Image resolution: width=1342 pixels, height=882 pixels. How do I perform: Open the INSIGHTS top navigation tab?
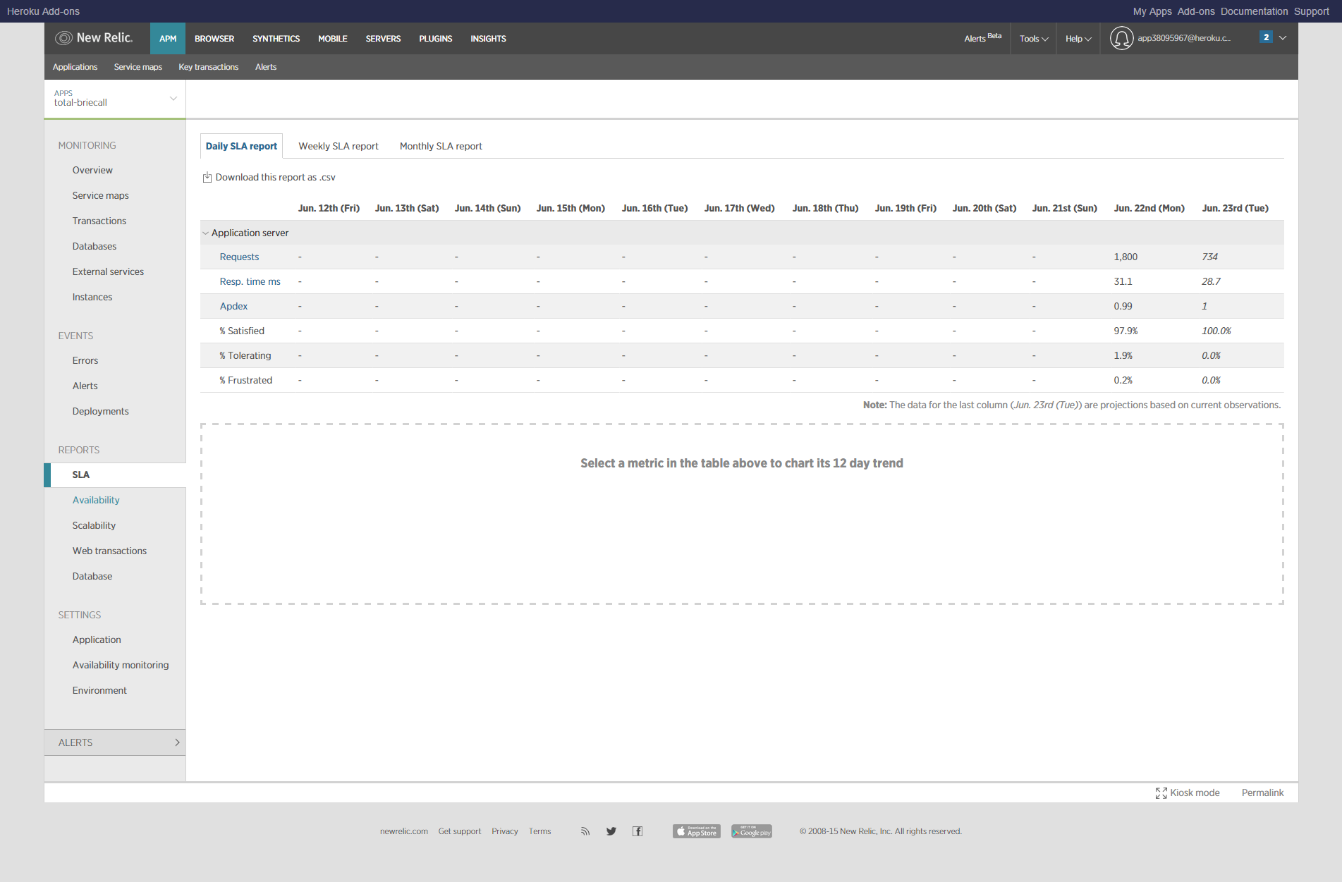pyautogui.click(x=488, y=39)
